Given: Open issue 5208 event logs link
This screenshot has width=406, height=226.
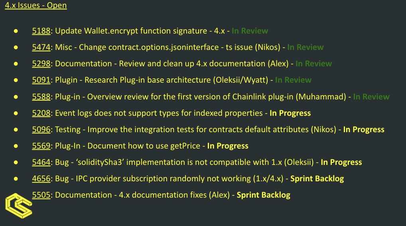Looking at the screenshot, I should tap(41, 113).
